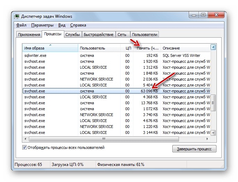Select svchost.exe row using 13 768 КБ
The image size is (238, 182).
tap(116, 103)
